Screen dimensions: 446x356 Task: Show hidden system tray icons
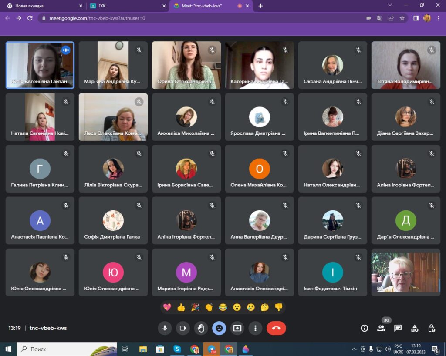354,349
